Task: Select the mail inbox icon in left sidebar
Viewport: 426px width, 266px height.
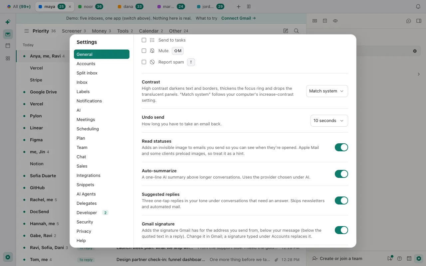Action: [8, 34]
